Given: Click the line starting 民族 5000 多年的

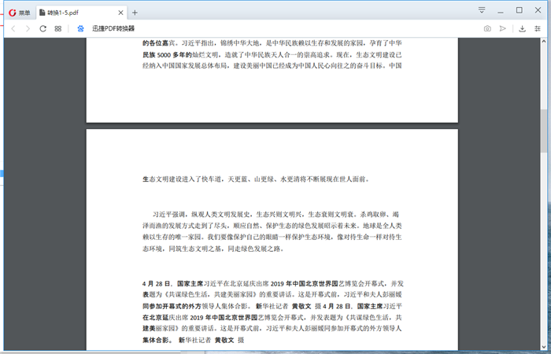Looking at the screenshot, I should pos(272,55).
